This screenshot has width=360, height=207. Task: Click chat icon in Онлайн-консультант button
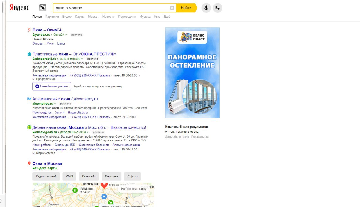[37, 86]
